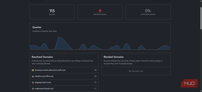Click the Blocked Domains heading
The height and width of the screenshot is (92, 202).
click(x=114, y=57)
